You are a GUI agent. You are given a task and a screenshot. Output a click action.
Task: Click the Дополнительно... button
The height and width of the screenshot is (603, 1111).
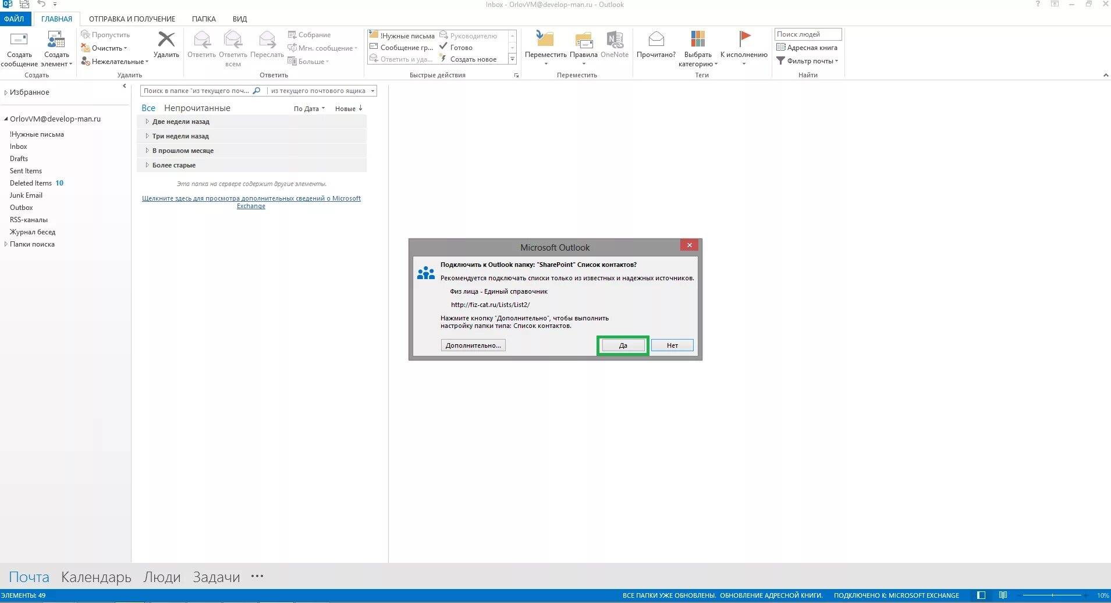[x=473, y=345]
